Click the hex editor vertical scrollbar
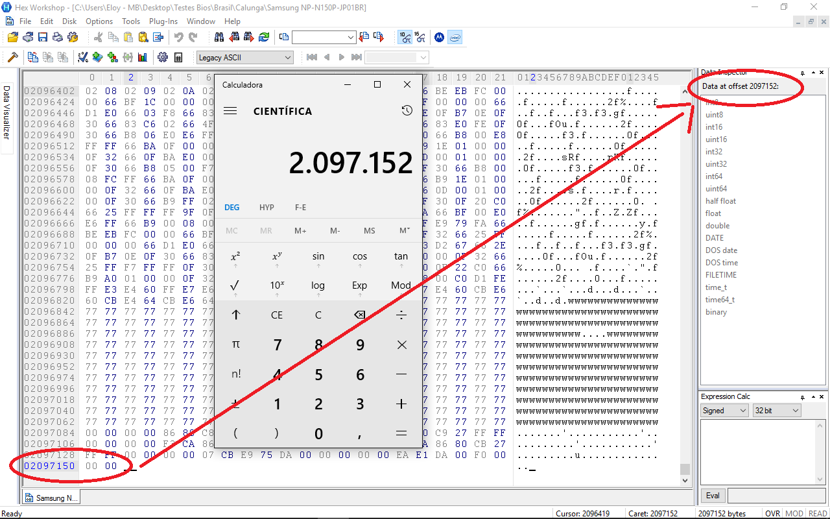The height and width of the screenshot is (519, 830). tap(685, 286)
